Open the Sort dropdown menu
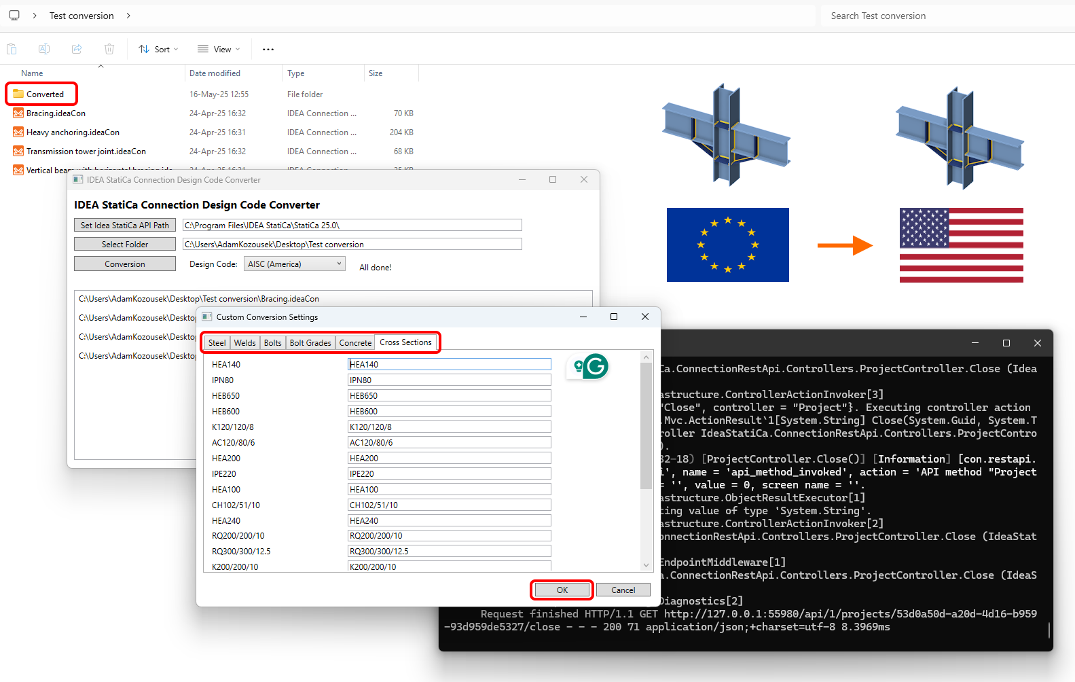 (158, 49)
